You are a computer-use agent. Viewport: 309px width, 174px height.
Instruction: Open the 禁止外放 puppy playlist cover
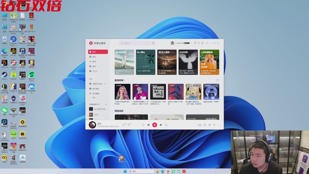[x=194, y=92]
